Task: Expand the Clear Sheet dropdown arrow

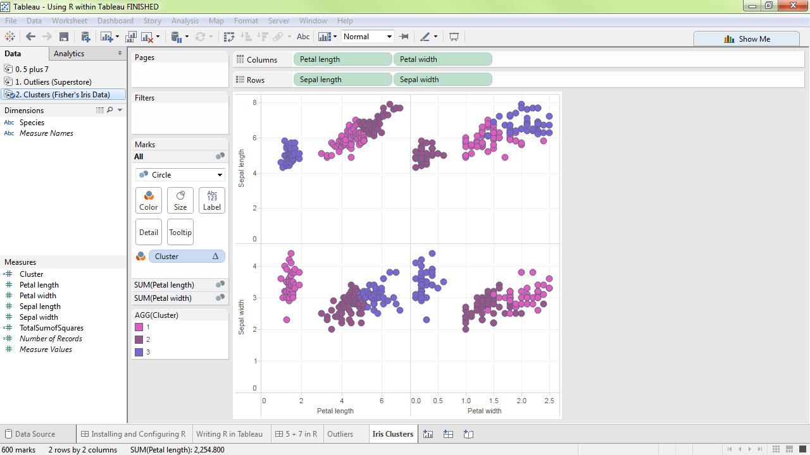Action: point(158,37)
